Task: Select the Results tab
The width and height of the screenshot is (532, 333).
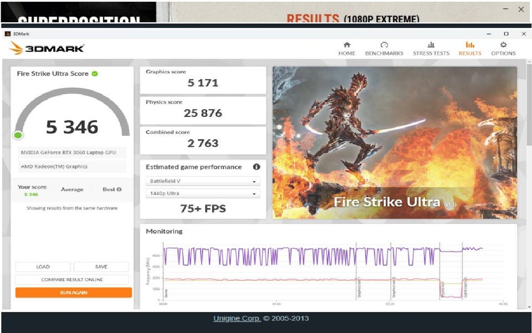Action: coord(470,49)
